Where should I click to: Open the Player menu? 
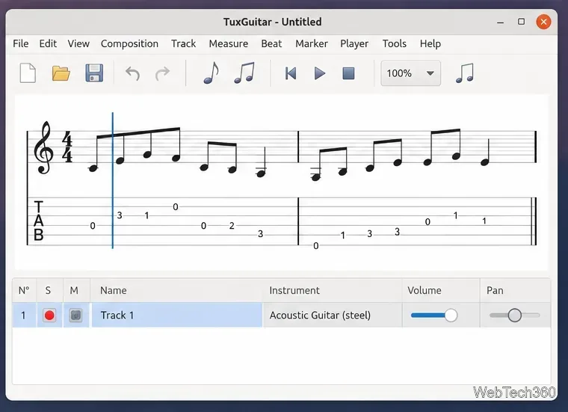(x=354, y=43)
